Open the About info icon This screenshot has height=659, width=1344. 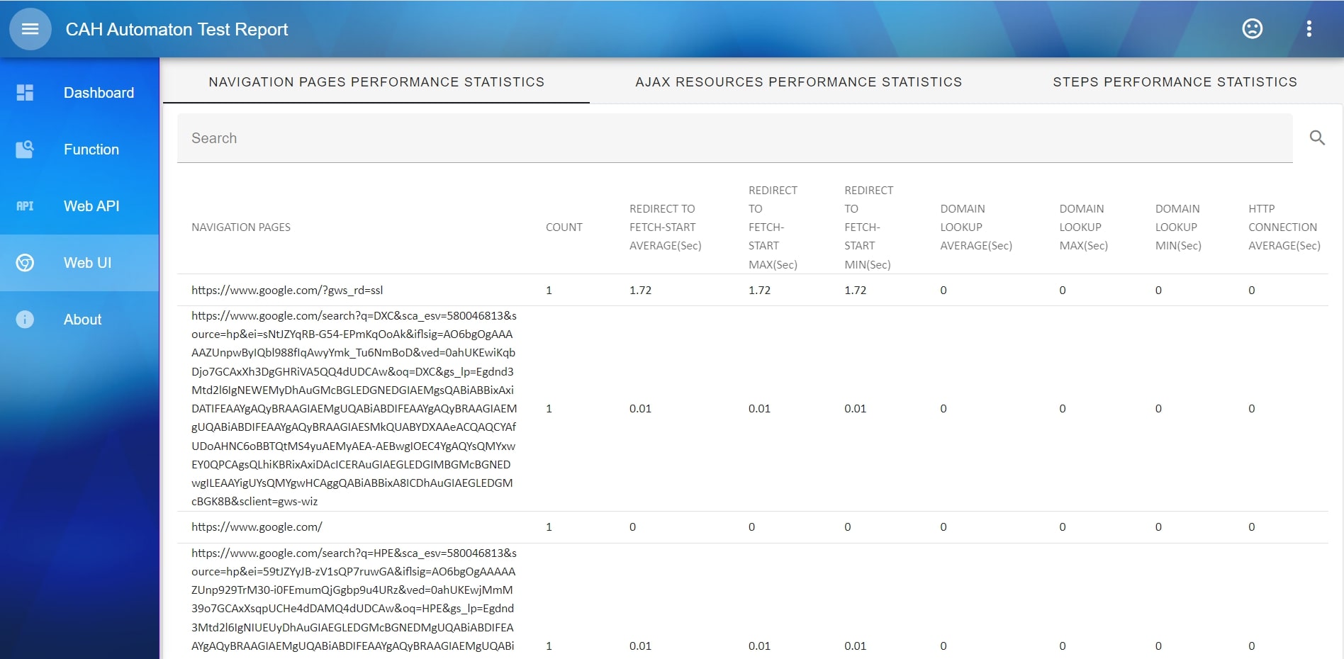(x=25, y=320)
